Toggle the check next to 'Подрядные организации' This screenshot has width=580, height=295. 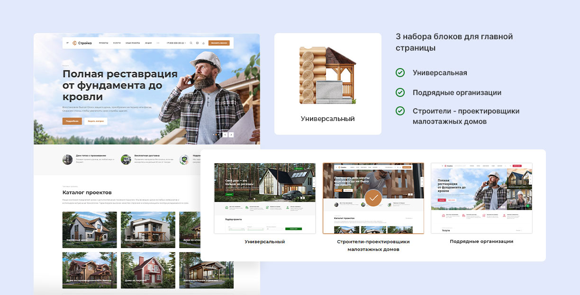click(400, 93)
